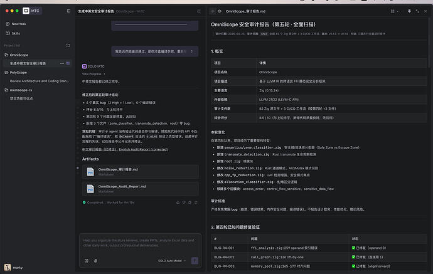
Task: Open the SOLO Auto Model dropdown
Action: tap(172, 260)
